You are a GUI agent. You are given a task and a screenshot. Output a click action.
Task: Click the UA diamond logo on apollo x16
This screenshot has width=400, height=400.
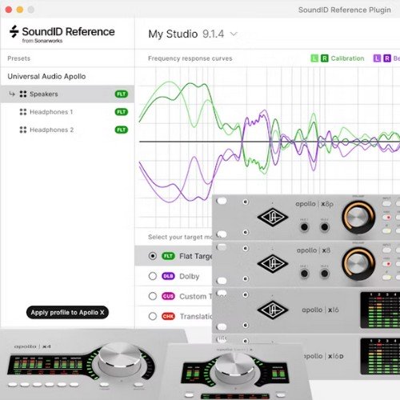[x=273, y=310]
